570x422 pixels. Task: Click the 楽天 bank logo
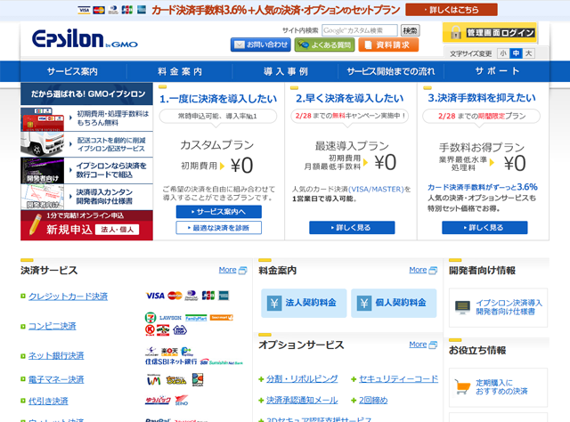pyautogui.click(x=169, y=352)
